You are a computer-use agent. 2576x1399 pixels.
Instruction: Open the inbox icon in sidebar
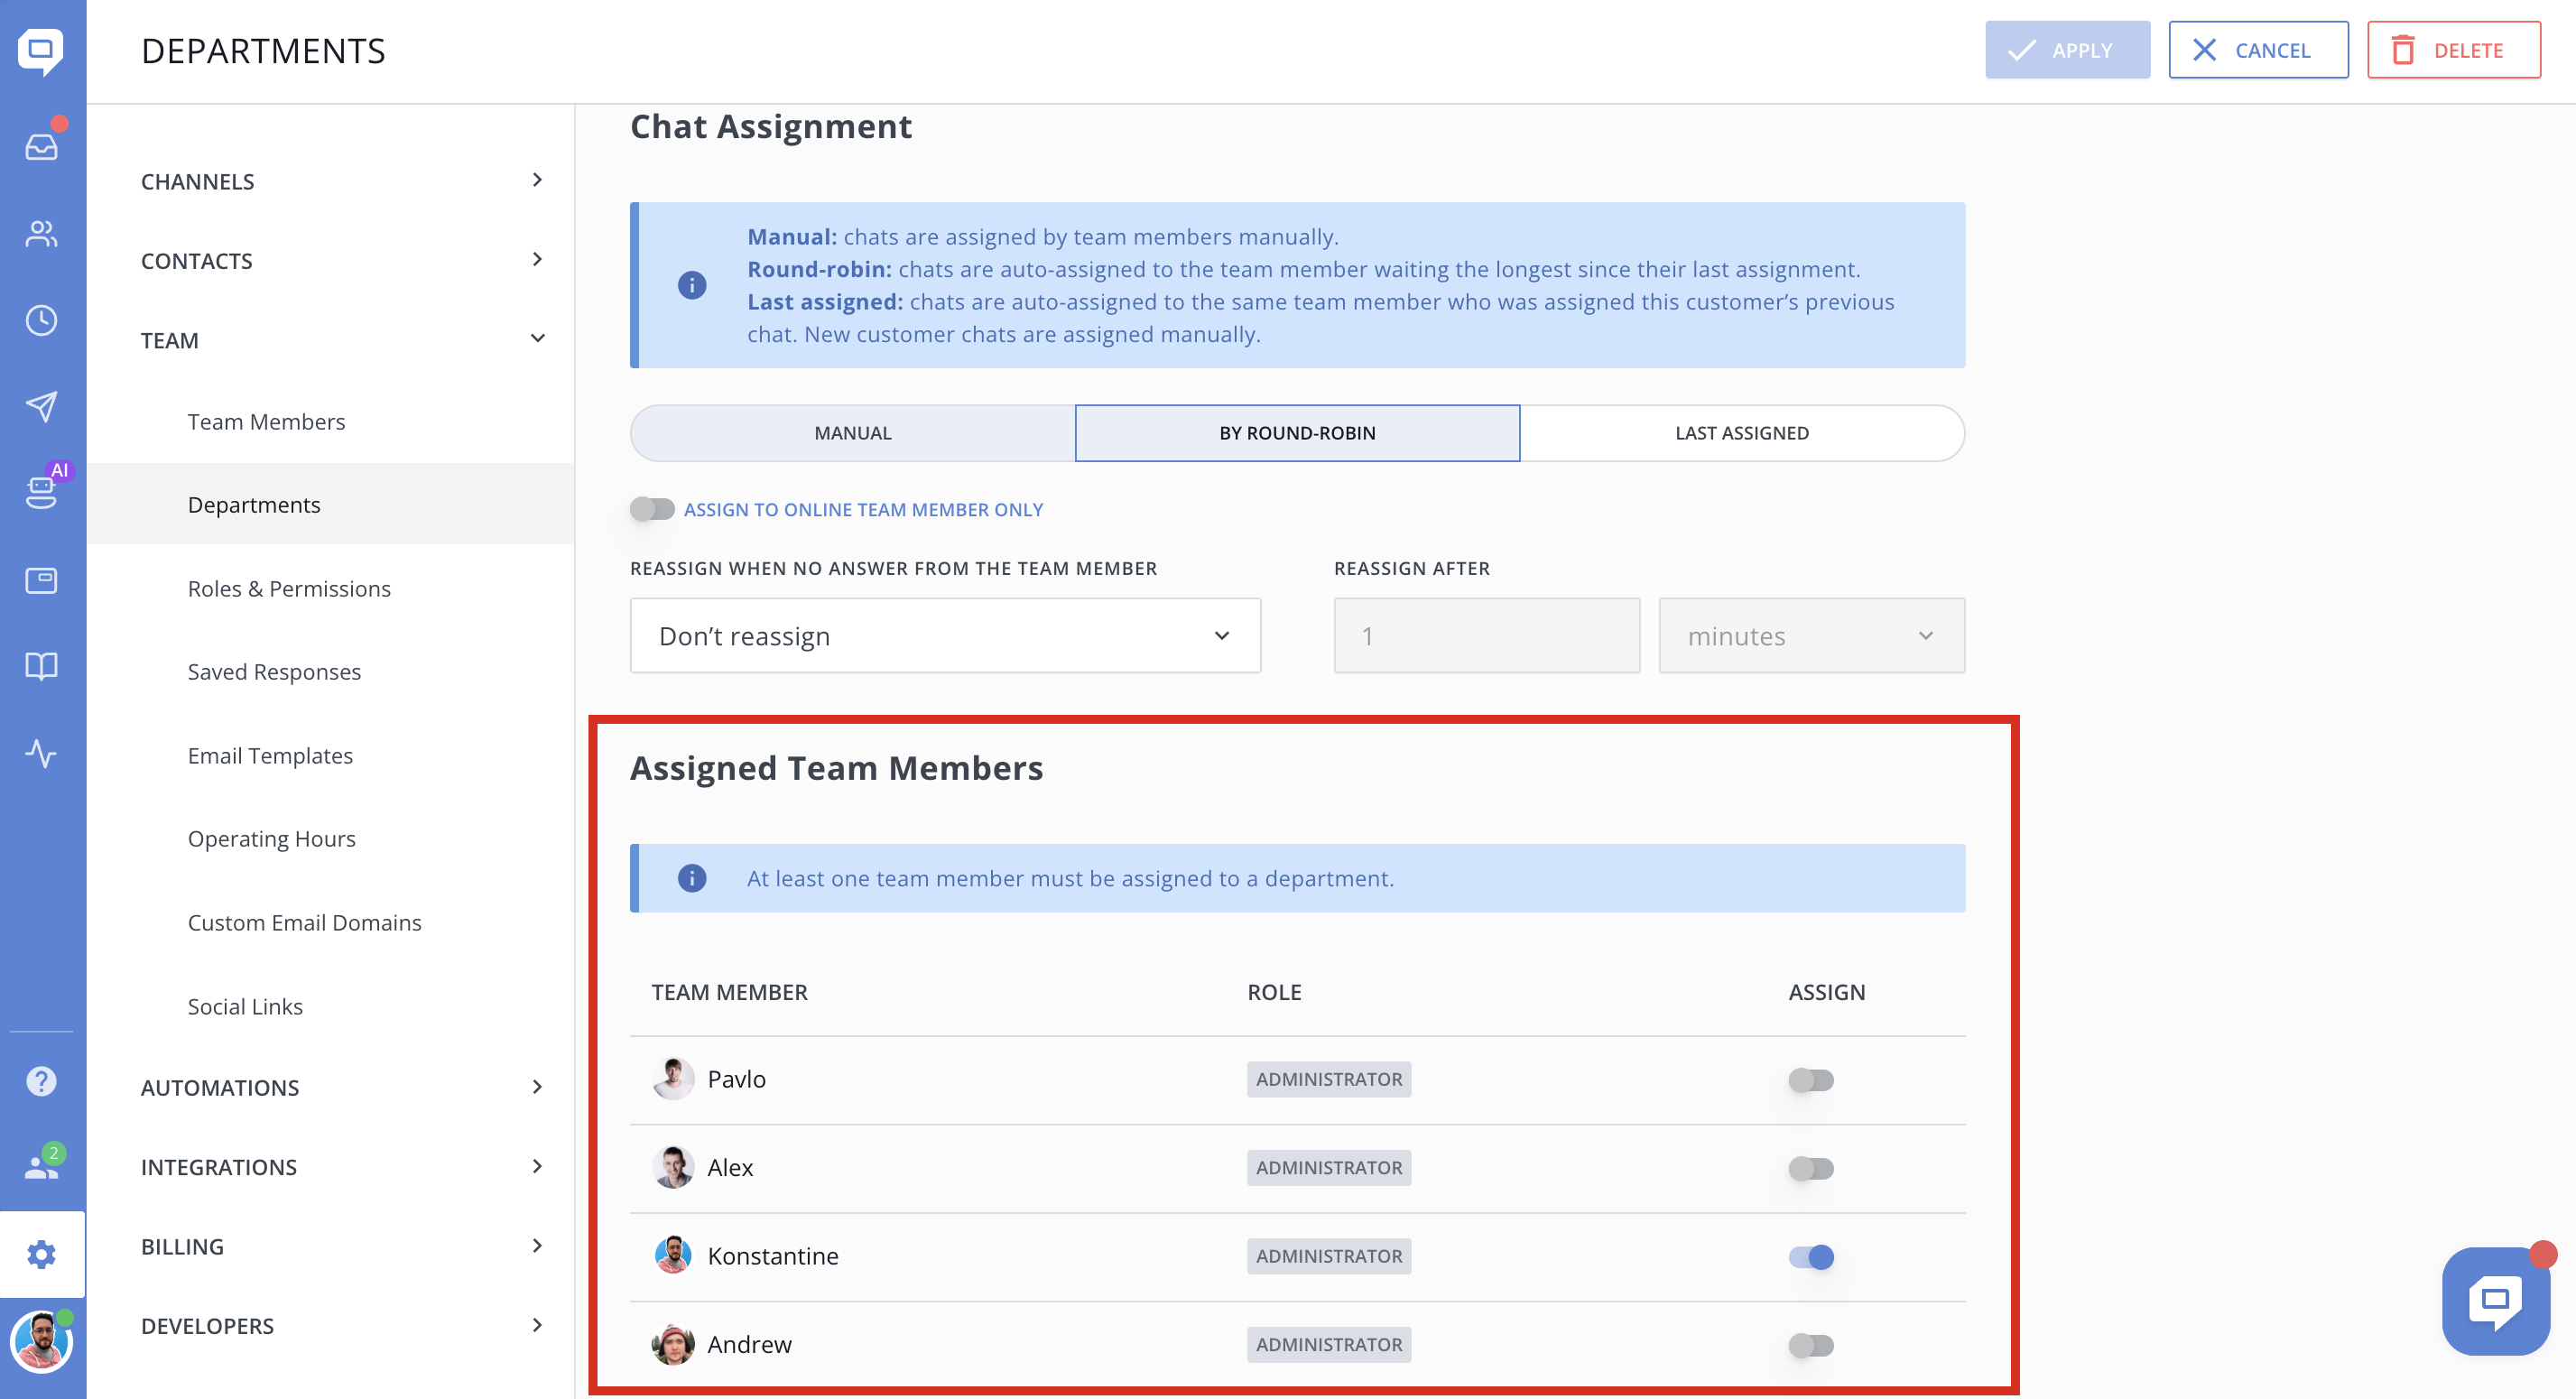[x=41, y=147]
